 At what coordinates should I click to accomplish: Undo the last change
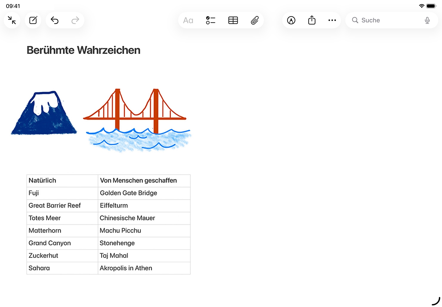tap(55, 20)
